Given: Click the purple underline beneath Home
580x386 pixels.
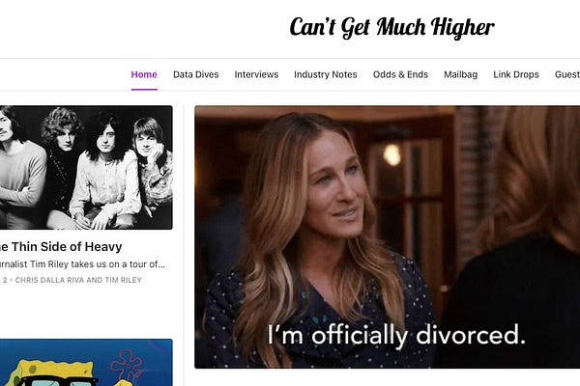Looking at the screenshot, I should [x=144, y=89].
